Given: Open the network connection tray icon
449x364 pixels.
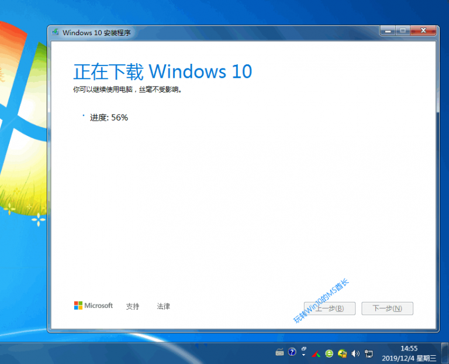Looking at the screenshot, I should click(x=368, y=353).
